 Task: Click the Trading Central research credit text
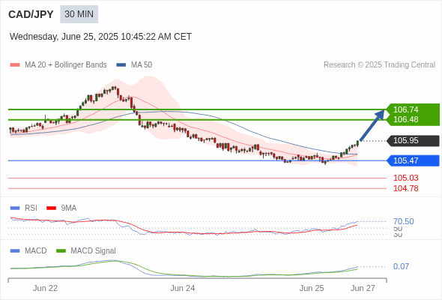click(x=379, y=65)
